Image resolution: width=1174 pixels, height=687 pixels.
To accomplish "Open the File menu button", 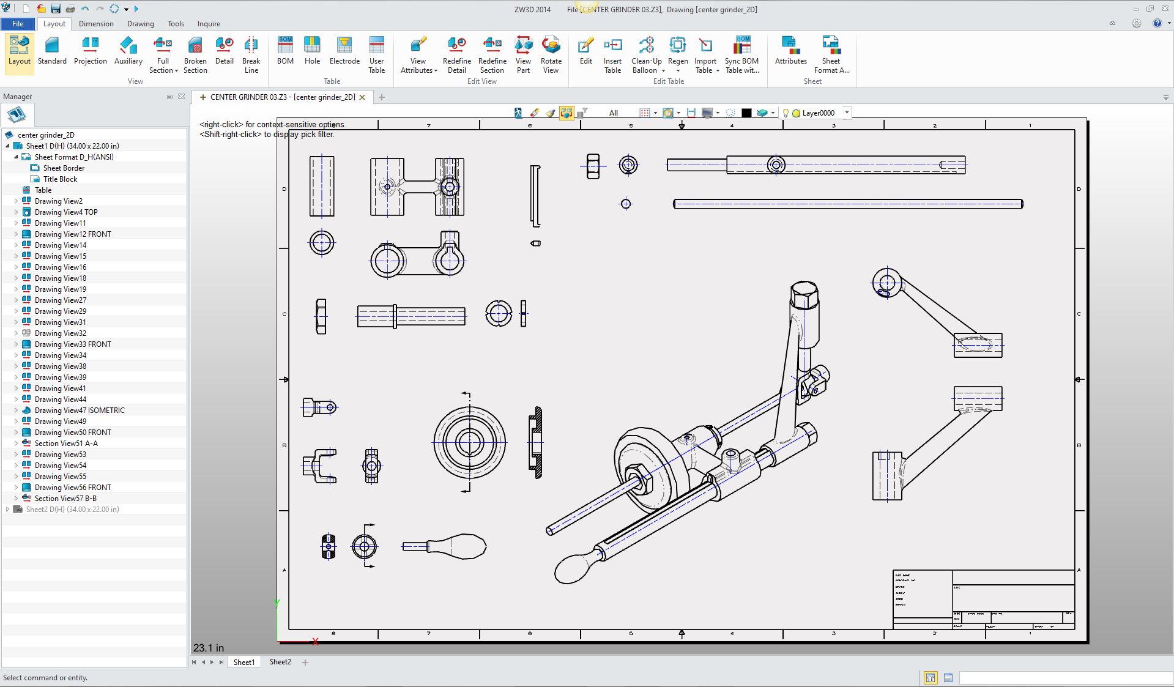I will (x=18, y=24).
